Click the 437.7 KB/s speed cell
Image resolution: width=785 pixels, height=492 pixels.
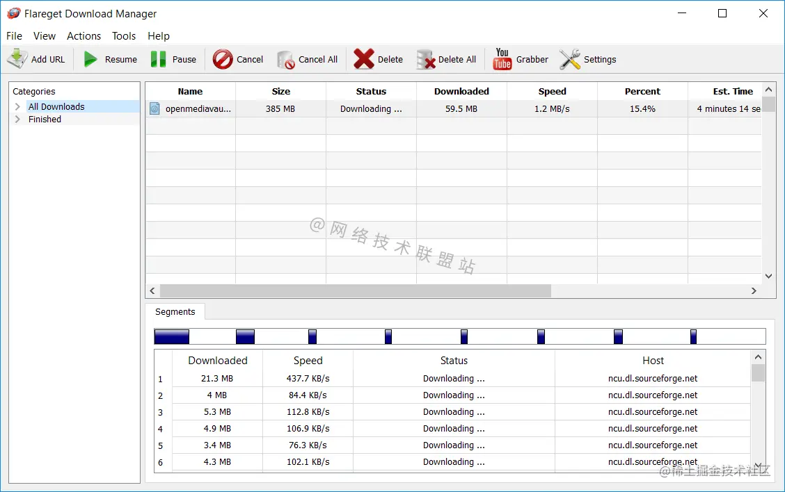[308, 379]
